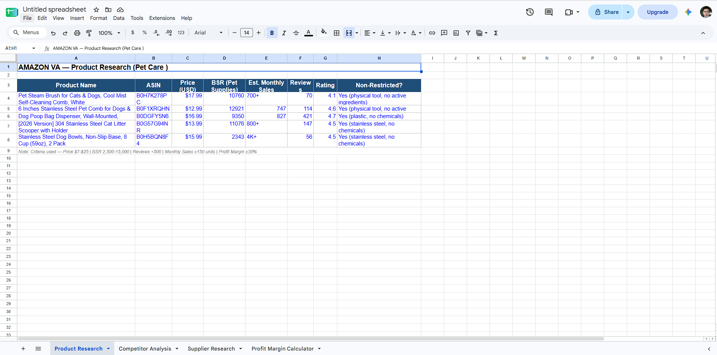Screen dimensions: 717x355
Task: Click the Create a filter funnel icon
Action: pos(468,33)
